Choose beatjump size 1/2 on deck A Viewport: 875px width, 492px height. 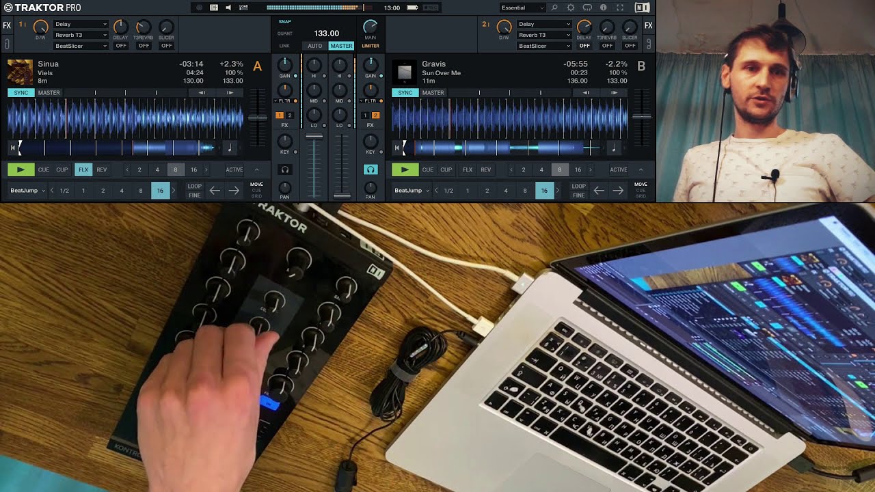[x=64, y=191]
